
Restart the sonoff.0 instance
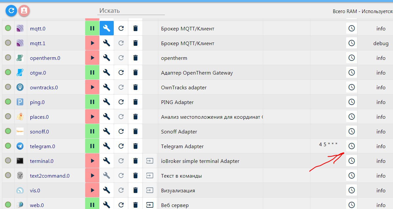point(121,131)
